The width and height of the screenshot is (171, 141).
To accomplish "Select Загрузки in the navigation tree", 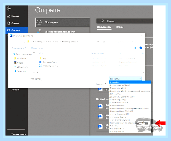I will (20, 71).
